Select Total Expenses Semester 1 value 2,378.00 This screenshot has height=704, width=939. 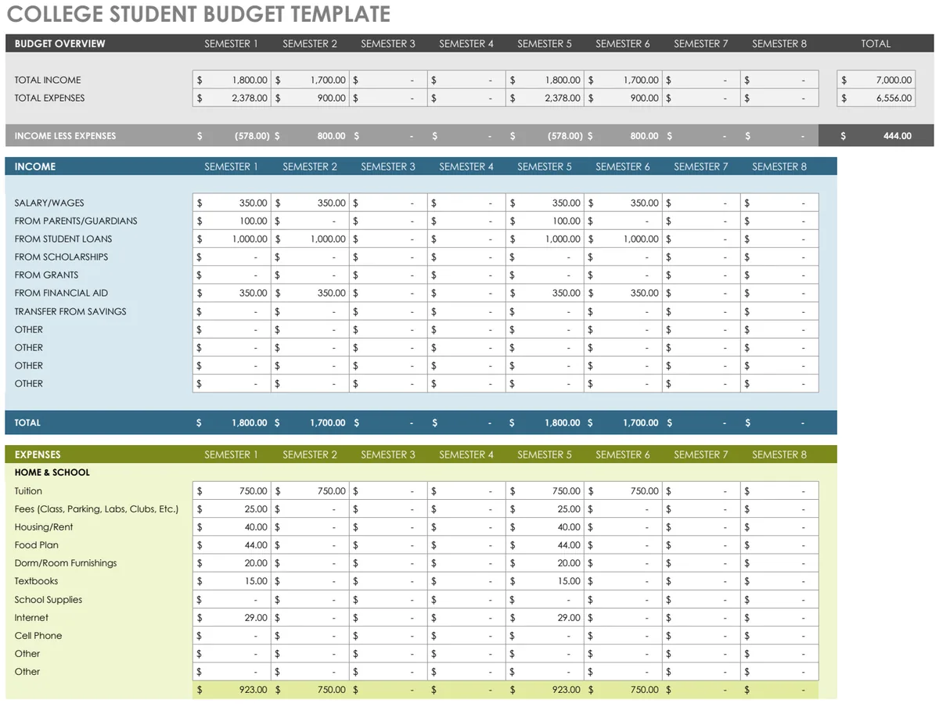232,98
